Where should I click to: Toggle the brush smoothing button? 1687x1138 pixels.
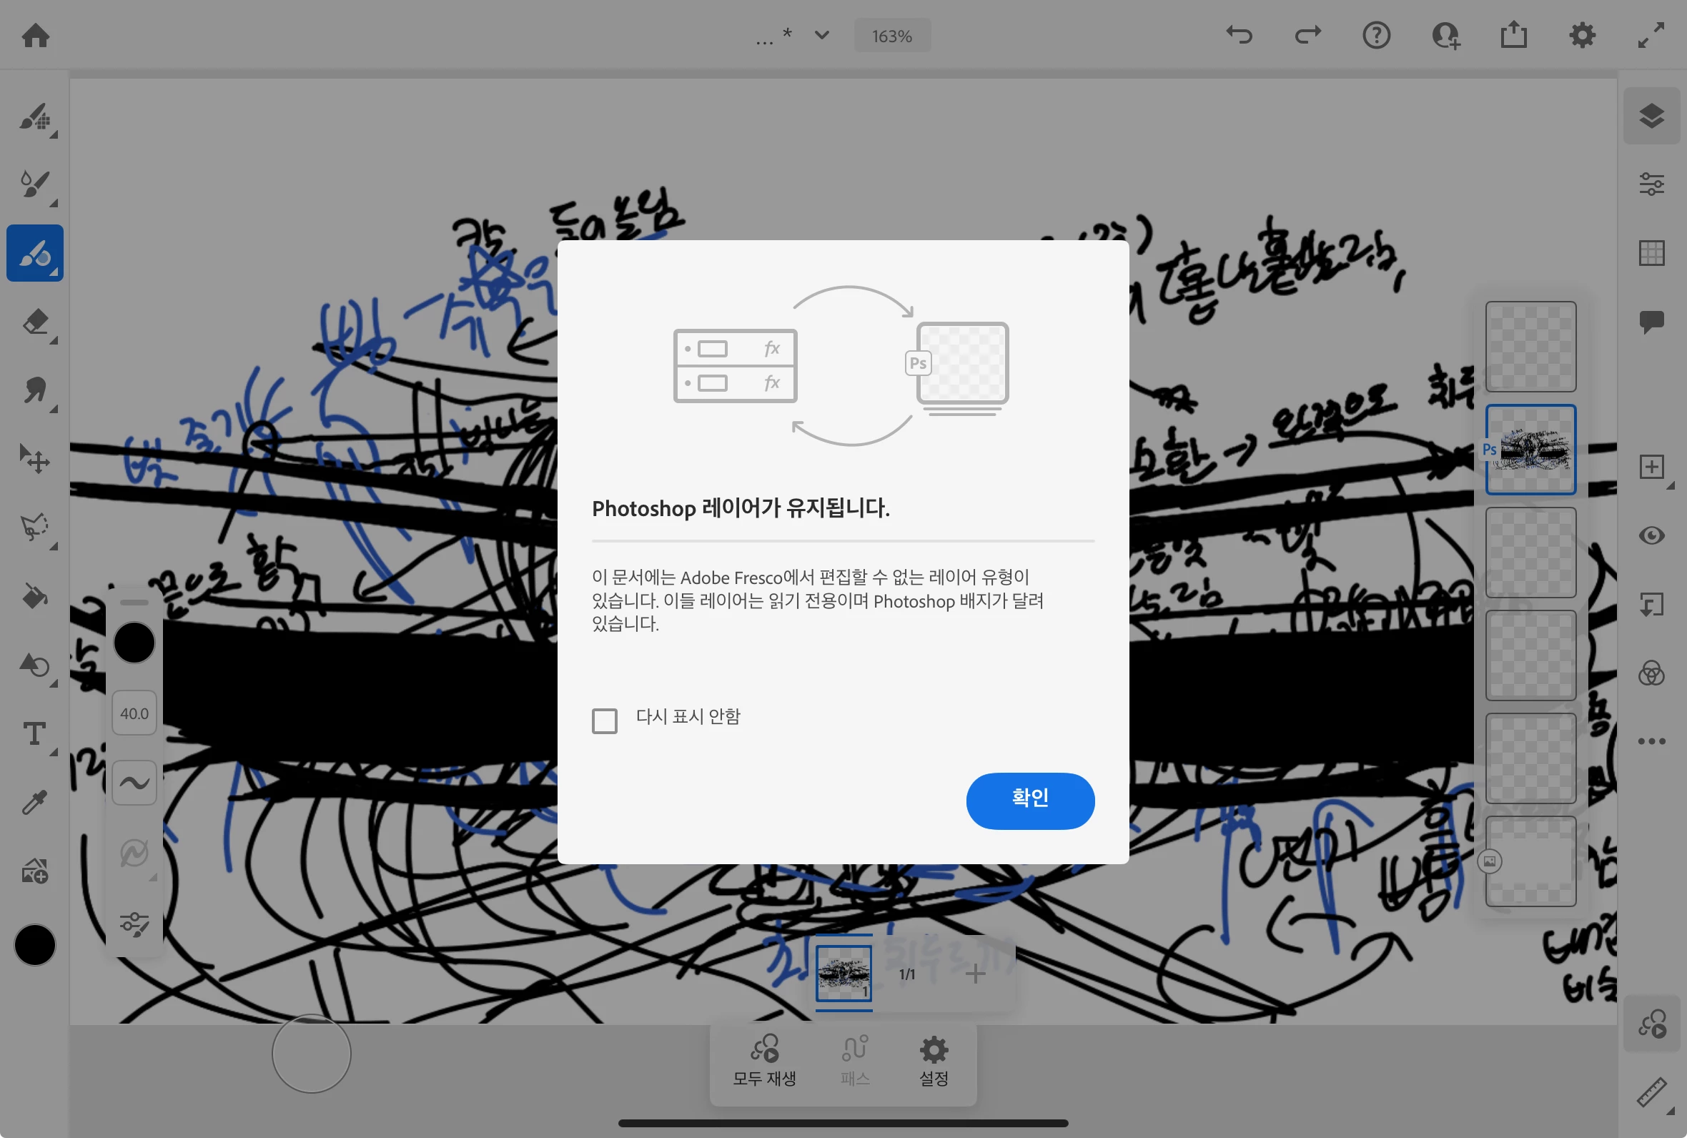click(134, 782)
